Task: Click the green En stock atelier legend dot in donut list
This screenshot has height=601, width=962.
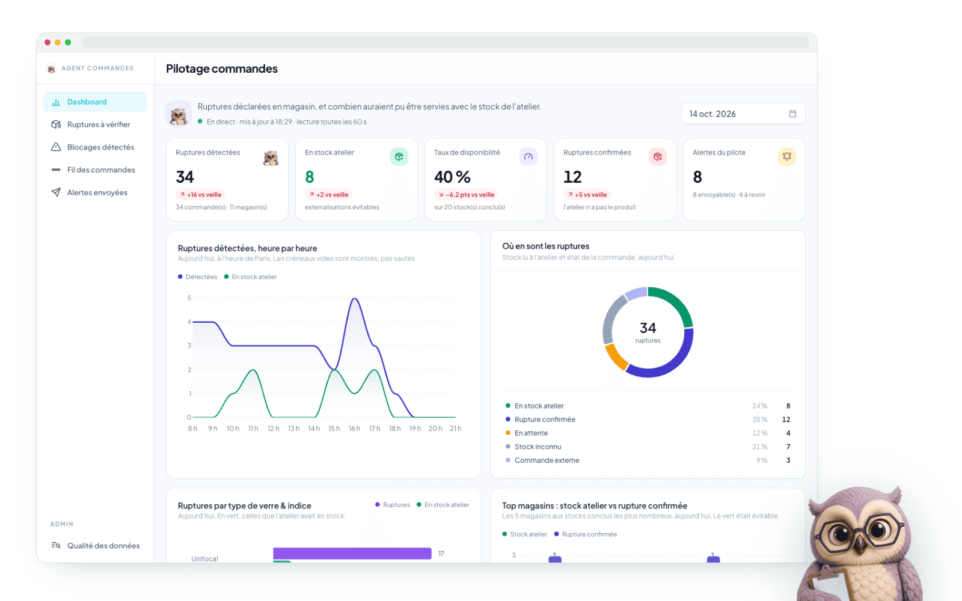Action: tap(508, 406)
